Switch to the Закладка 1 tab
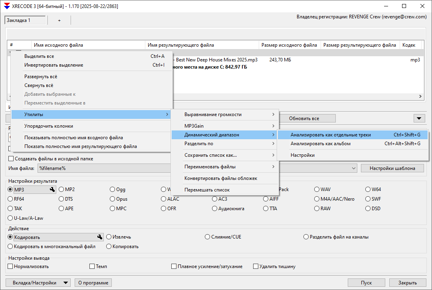 (25, 20)
